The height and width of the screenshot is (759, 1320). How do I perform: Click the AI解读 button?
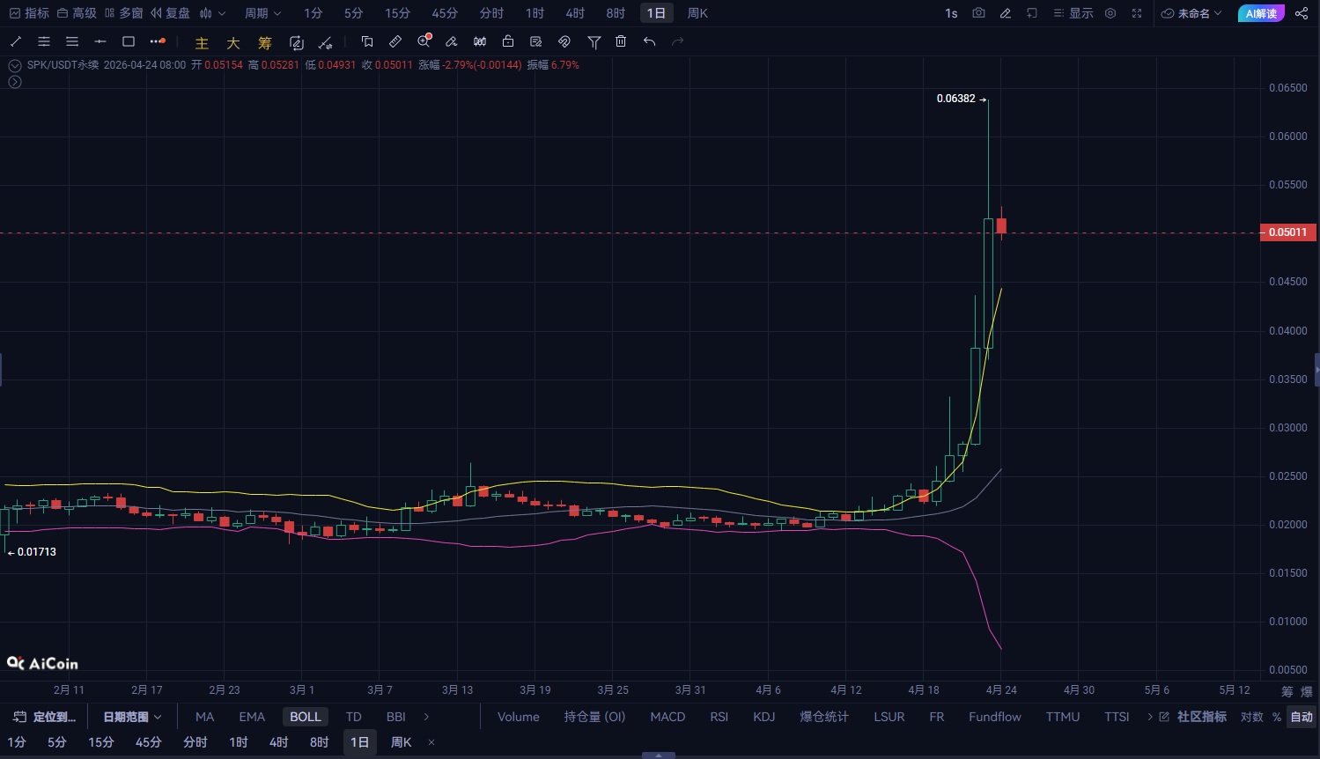(1261, 13)
